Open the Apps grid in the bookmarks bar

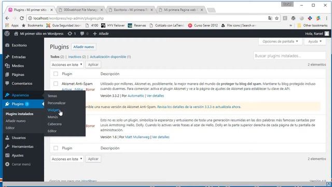[x=12, y=25]
